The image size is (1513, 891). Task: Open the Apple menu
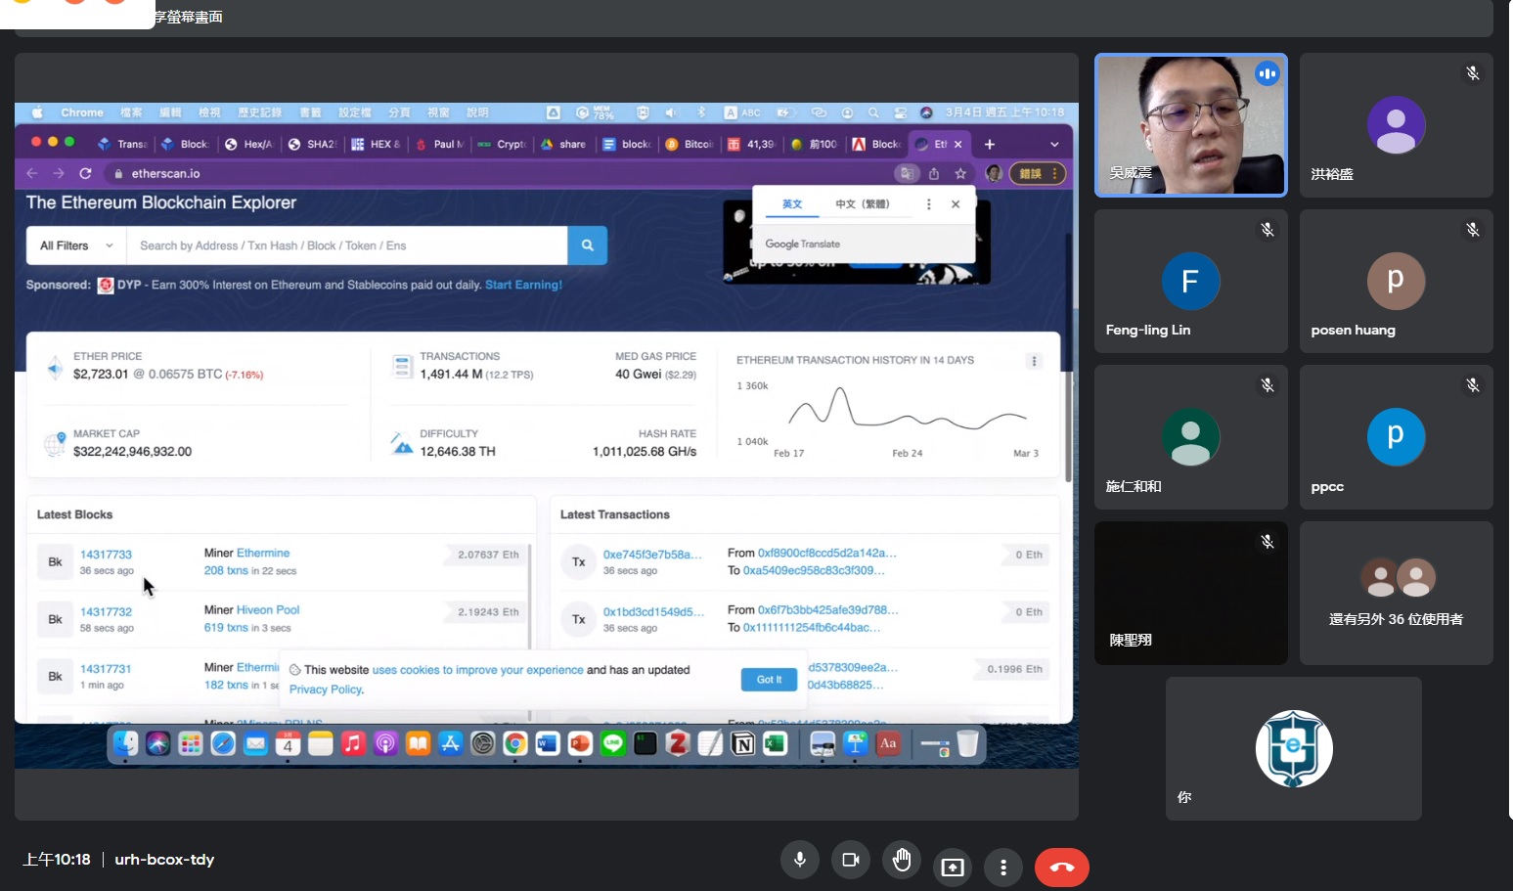click(38, 112)
